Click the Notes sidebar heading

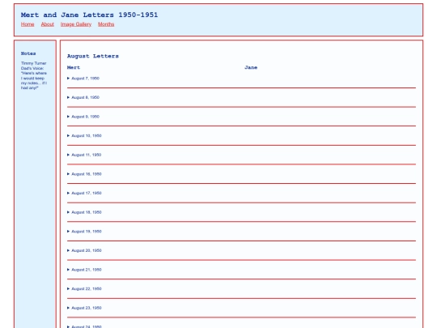pos(28,53)
